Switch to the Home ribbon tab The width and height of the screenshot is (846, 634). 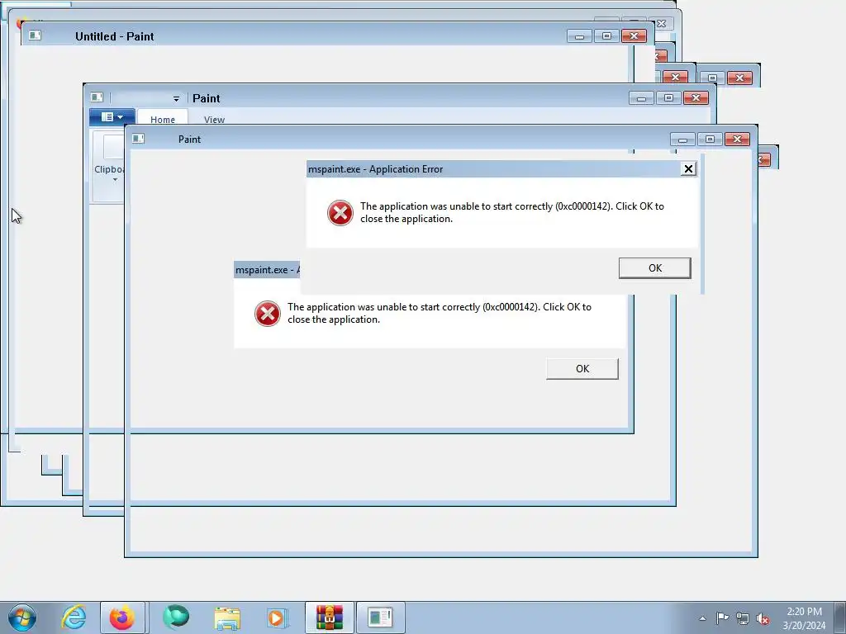click(x=163, y=119)
